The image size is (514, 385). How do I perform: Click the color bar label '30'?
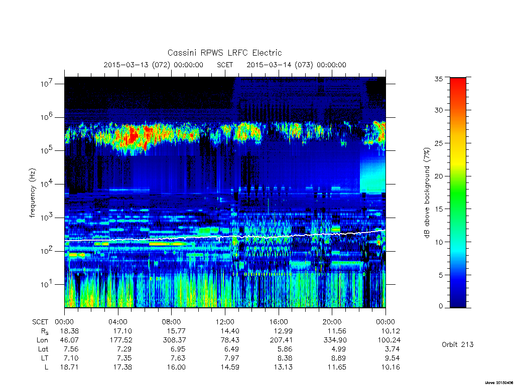pos(439,110)
